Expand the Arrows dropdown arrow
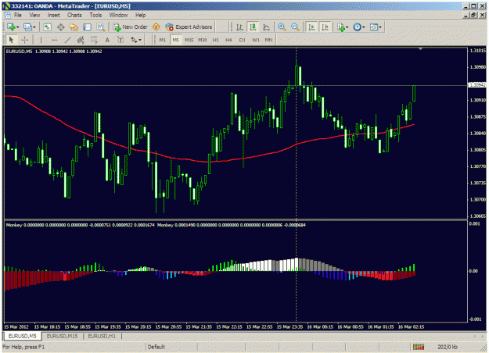The height and width of the screenshot is (353, 489). coord(140,40)
